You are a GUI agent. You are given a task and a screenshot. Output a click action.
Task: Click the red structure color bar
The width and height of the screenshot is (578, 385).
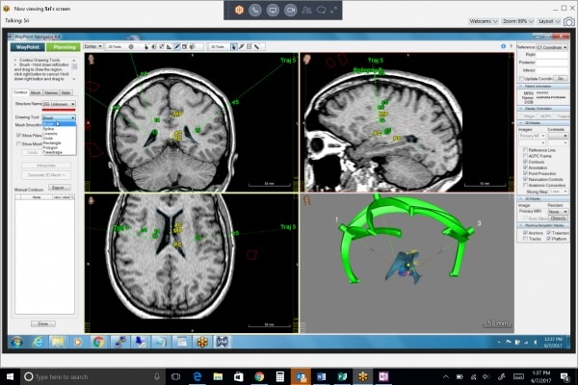coord(59,110)
